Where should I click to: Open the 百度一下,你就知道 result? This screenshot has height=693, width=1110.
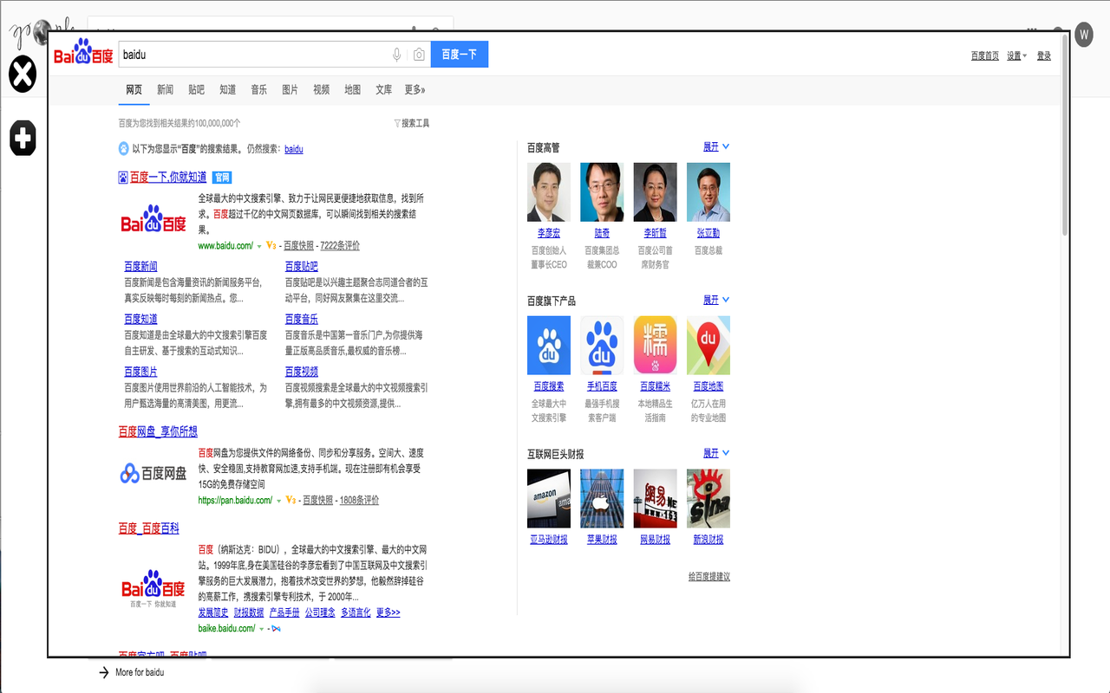tap(168, 178)
